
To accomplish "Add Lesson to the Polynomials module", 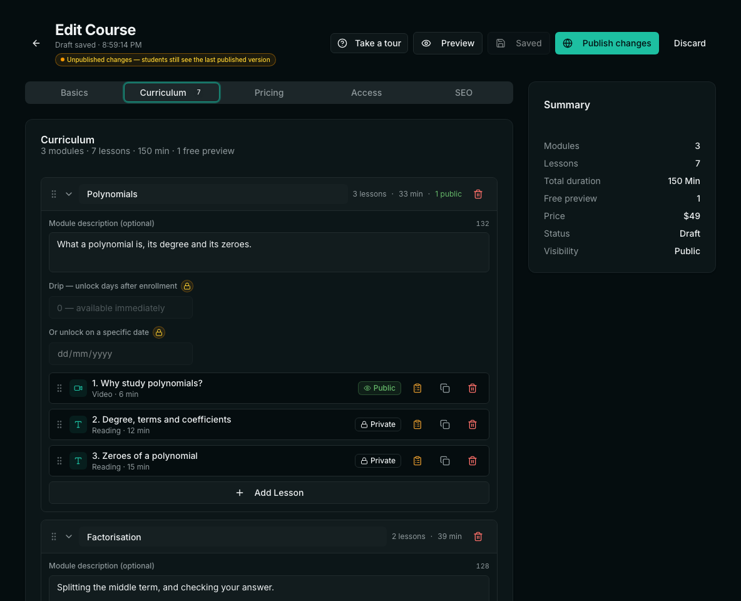I will click(x=269, y=493).
